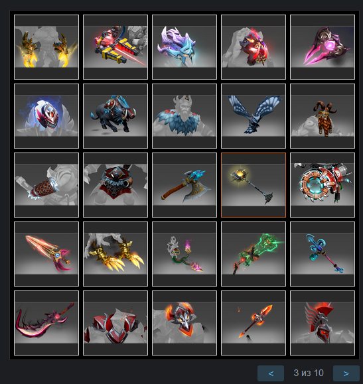Pick the red-crested spartan helmet item
Screen dimensions: 363x384
tap(323, 323)
